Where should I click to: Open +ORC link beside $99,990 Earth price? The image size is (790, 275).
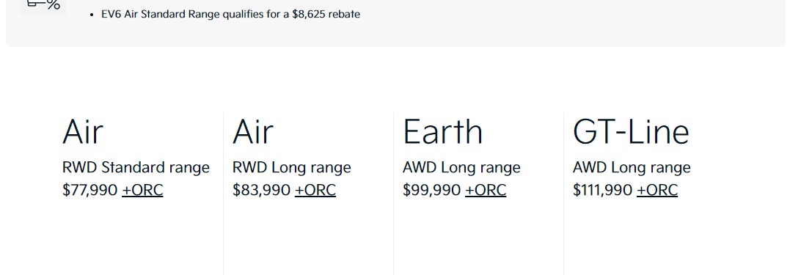486,190
